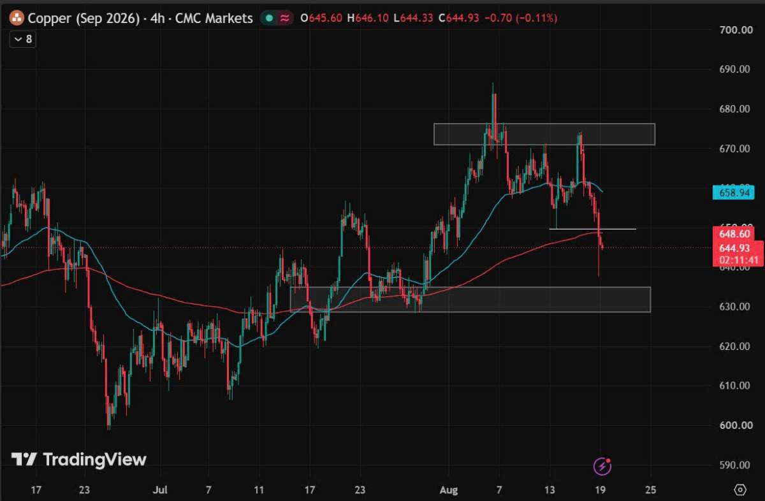
Task: Click the 13 date label on time axis
Action: 550,490
